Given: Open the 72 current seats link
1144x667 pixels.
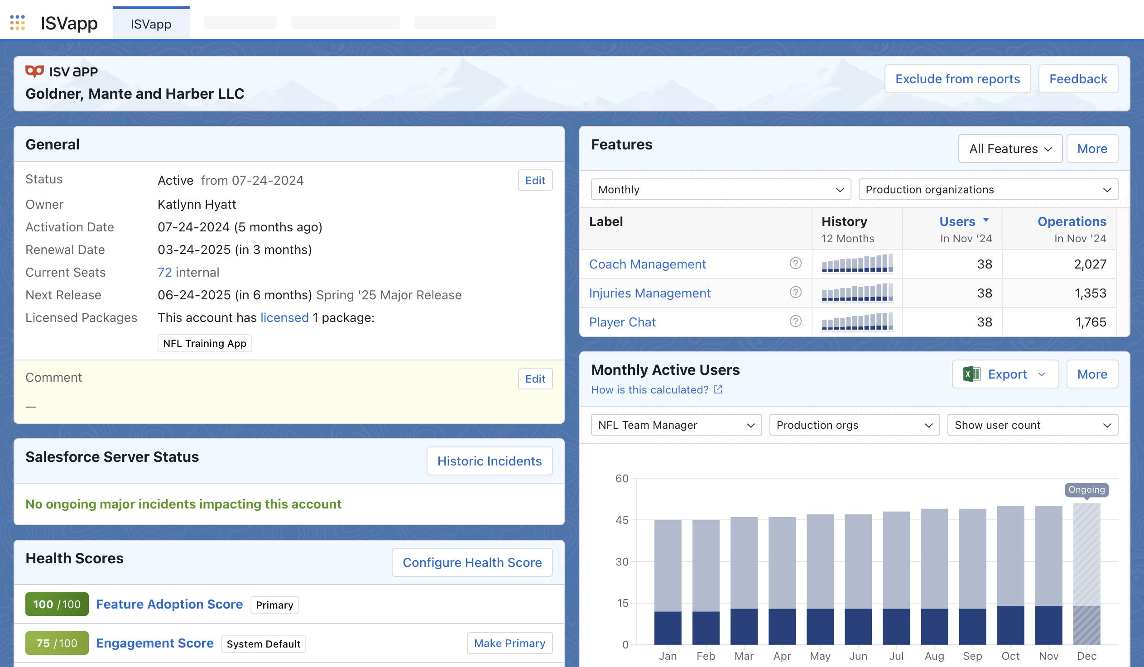Looking at the screenshot, I should pos(164,272).
